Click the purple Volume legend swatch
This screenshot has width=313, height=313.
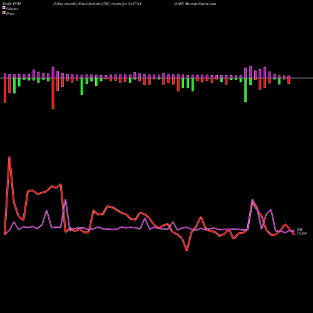click(4, 8)
